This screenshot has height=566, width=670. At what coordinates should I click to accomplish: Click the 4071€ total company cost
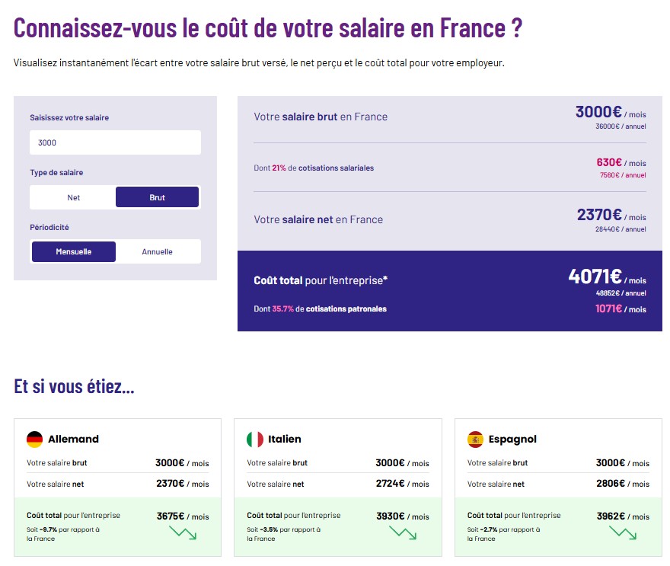click(595, 277)
